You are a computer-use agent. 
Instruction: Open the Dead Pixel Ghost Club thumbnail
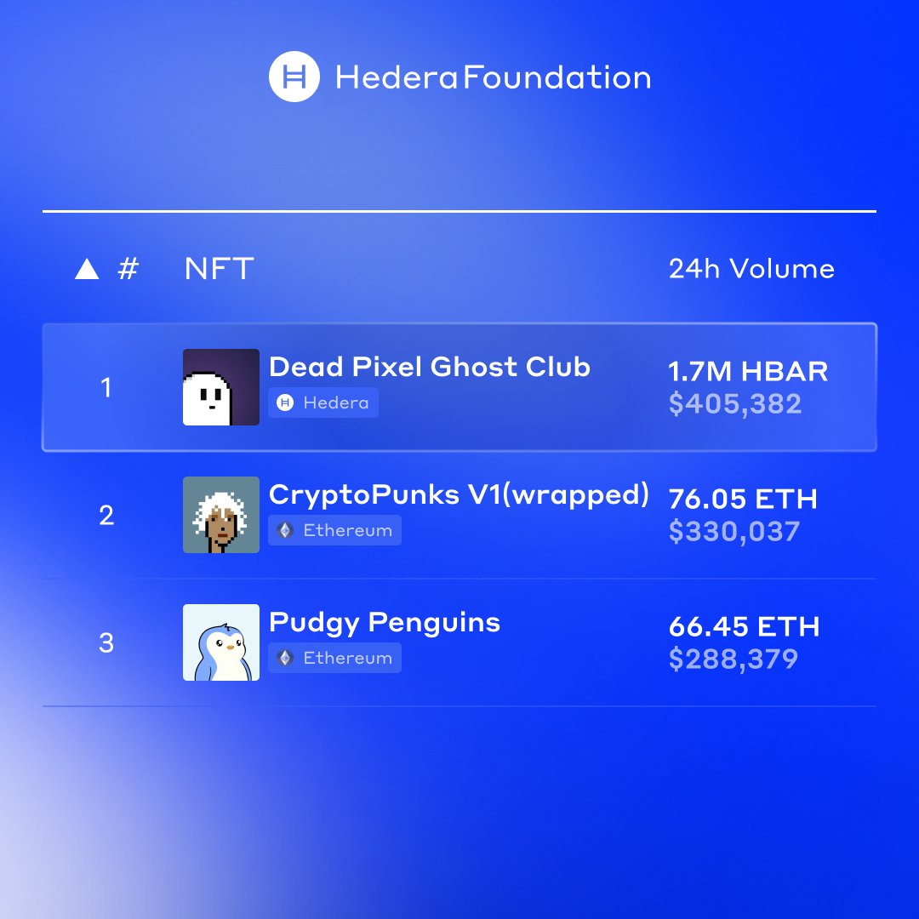point(221,387)
